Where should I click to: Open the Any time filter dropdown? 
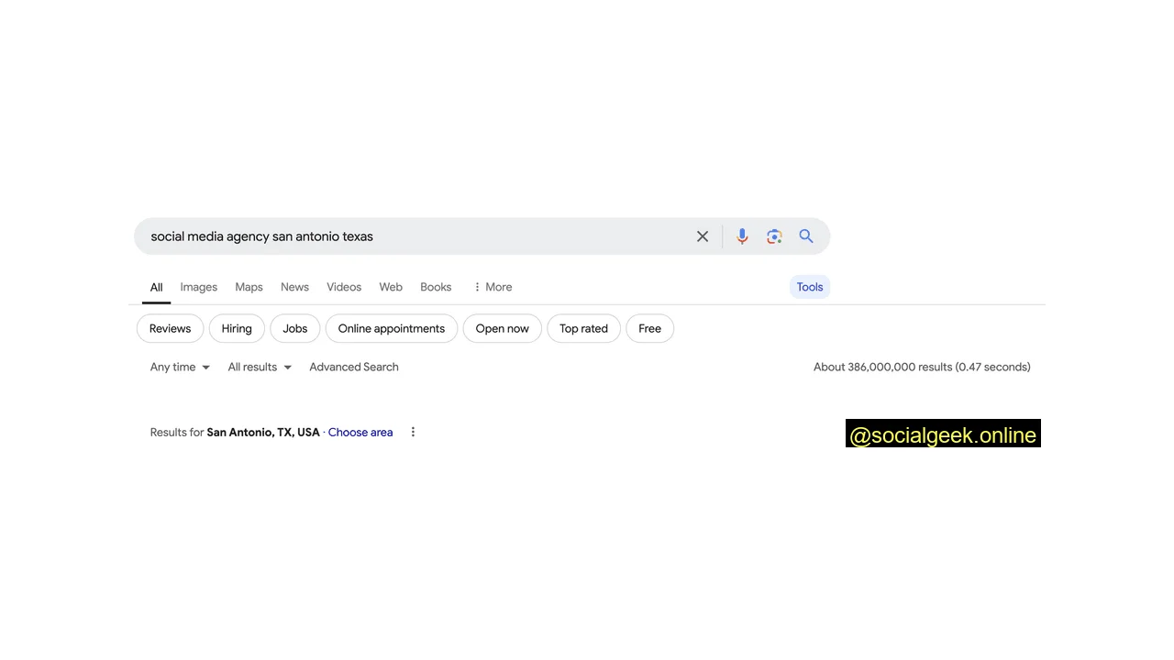[180, 367]
